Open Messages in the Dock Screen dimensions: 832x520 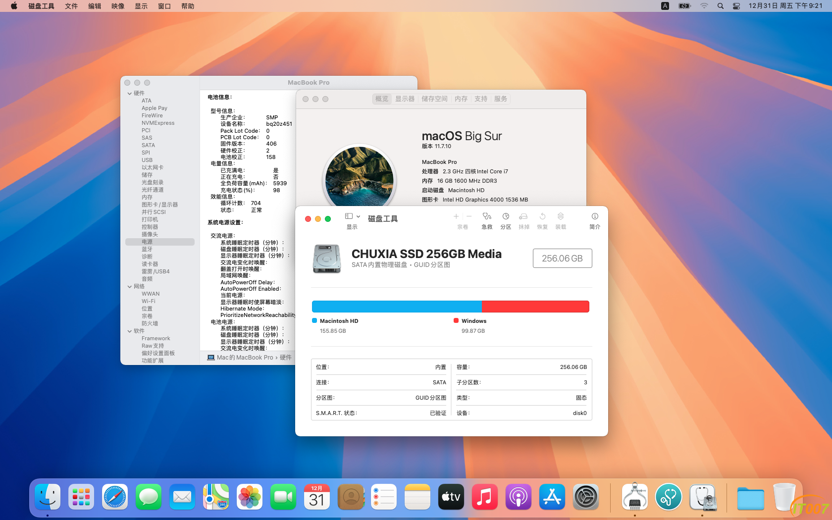point(149,497)
